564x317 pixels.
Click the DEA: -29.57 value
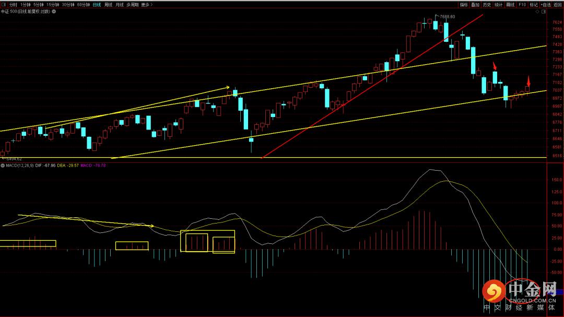click(x=67, y=166)
